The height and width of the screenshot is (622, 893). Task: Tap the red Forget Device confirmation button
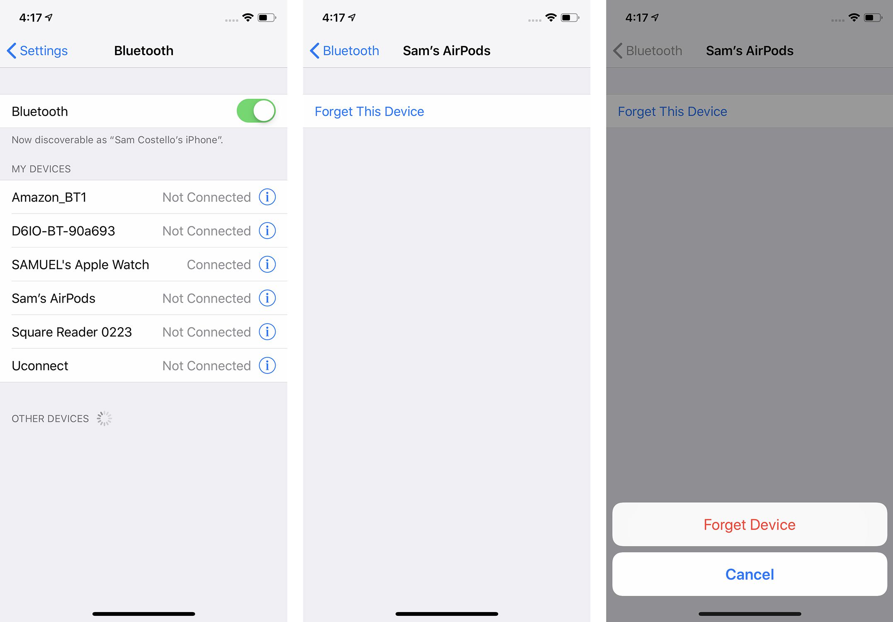pos(749,524)
